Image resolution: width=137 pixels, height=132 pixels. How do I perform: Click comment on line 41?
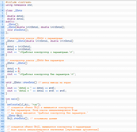tap(47, 113)
